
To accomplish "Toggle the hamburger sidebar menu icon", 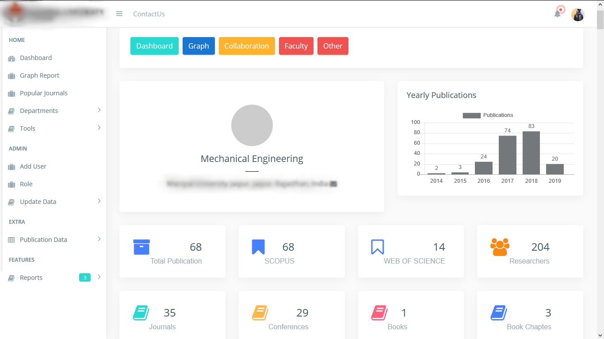I will 119,14.
